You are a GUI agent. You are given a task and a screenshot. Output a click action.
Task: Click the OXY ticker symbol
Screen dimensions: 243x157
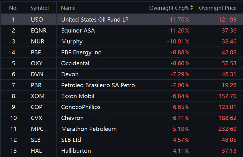tap(36, 63)
